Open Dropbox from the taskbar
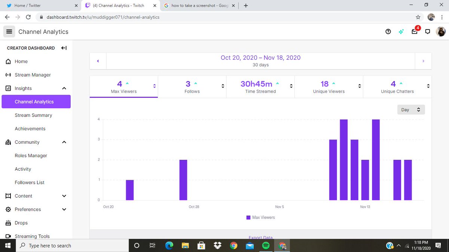449x252 pixels. pos(217,245)
